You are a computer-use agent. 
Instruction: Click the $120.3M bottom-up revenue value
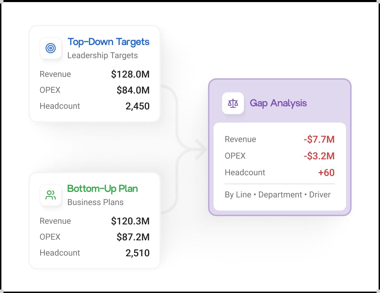click(x=130, y=221)
